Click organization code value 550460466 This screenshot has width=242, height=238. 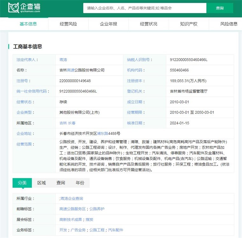point(179,70)
